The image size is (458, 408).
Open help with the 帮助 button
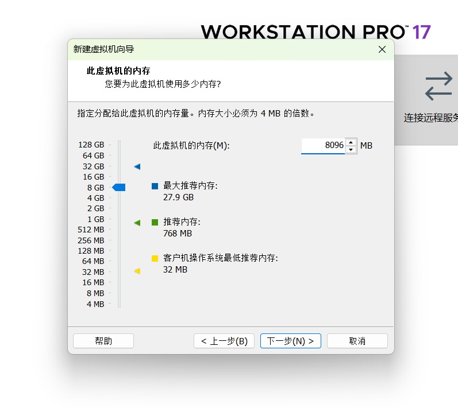coord(103,341)
